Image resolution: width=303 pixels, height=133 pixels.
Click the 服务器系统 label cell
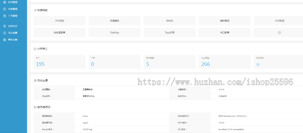point(54,116)
